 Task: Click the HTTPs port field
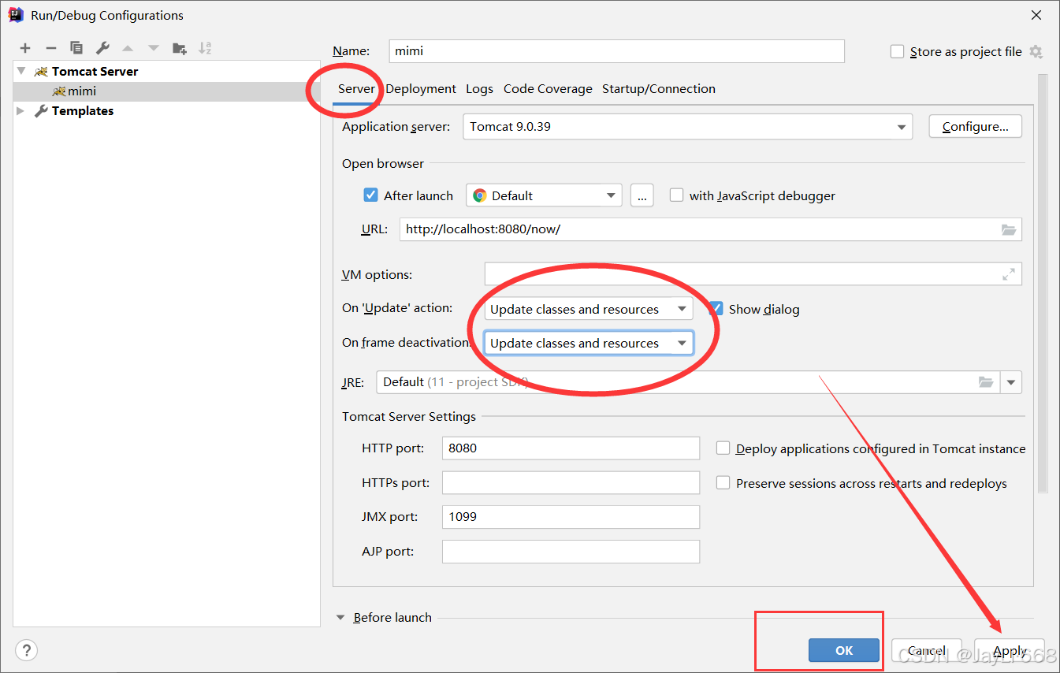pos(571,482)
